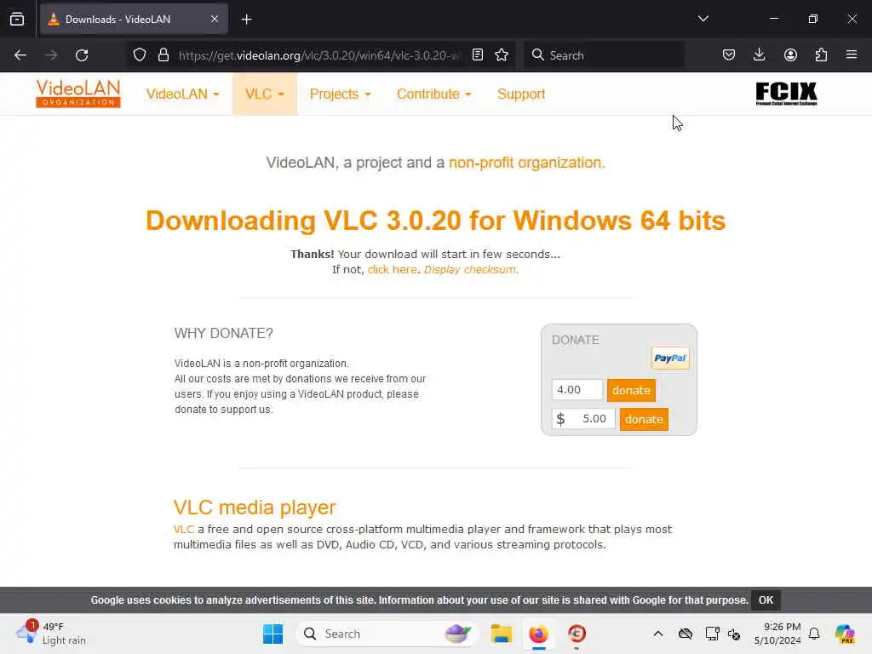Click the Firefox back arrow button
This screenshot has height=654, width=872.
pyautogui.click(x=20, y=55)
